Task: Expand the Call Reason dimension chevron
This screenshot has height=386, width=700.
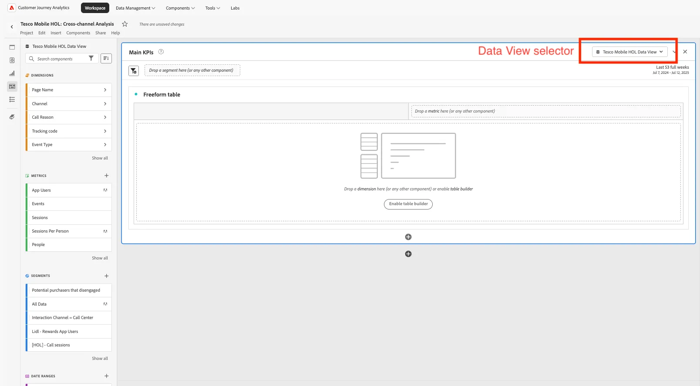Action: tap(105, 117)
